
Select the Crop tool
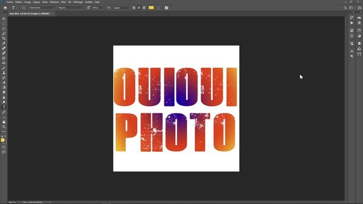pos(4,39)
